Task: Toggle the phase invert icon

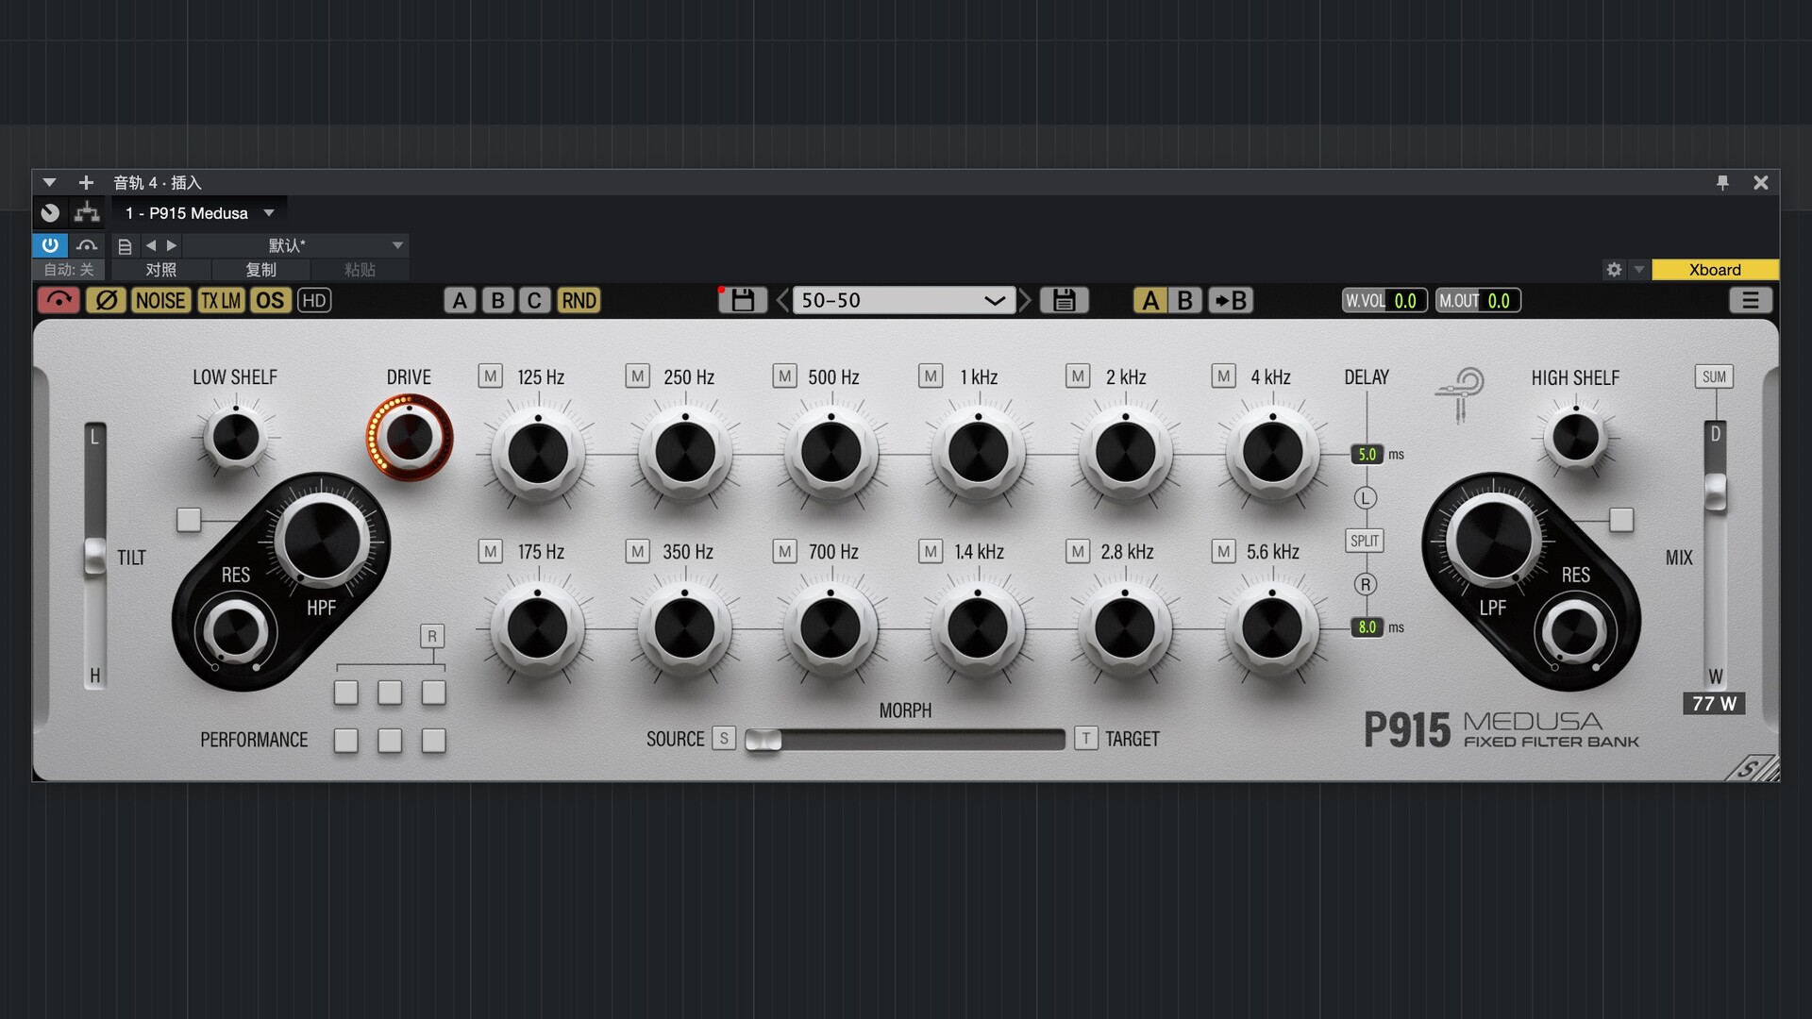Action: tap(106, 300)
